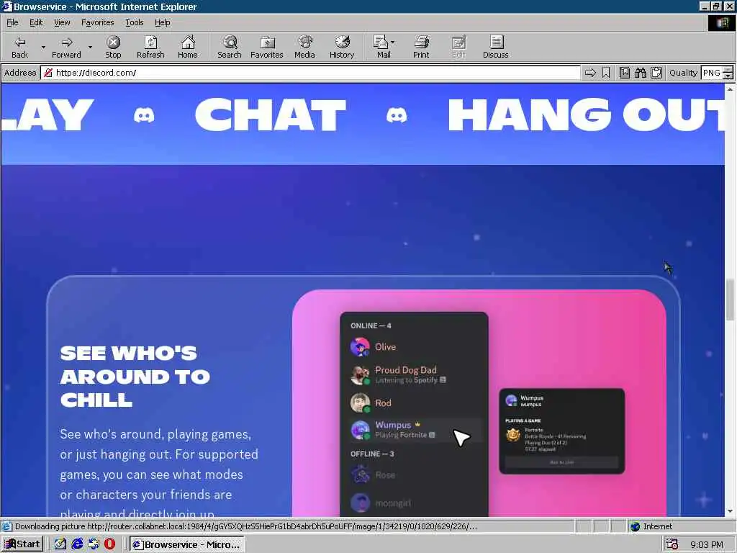Open Discuss toolbar button

[x=495, y=47]
